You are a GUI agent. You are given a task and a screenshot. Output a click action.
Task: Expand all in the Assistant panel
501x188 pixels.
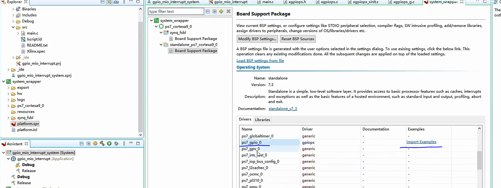tap(89, 144)
